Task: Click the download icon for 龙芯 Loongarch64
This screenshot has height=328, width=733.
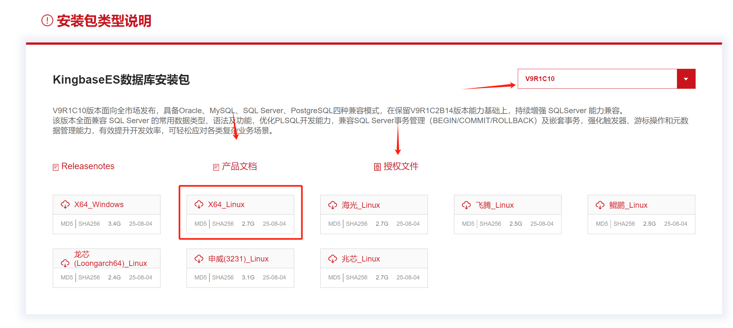Action: [65, 263]
